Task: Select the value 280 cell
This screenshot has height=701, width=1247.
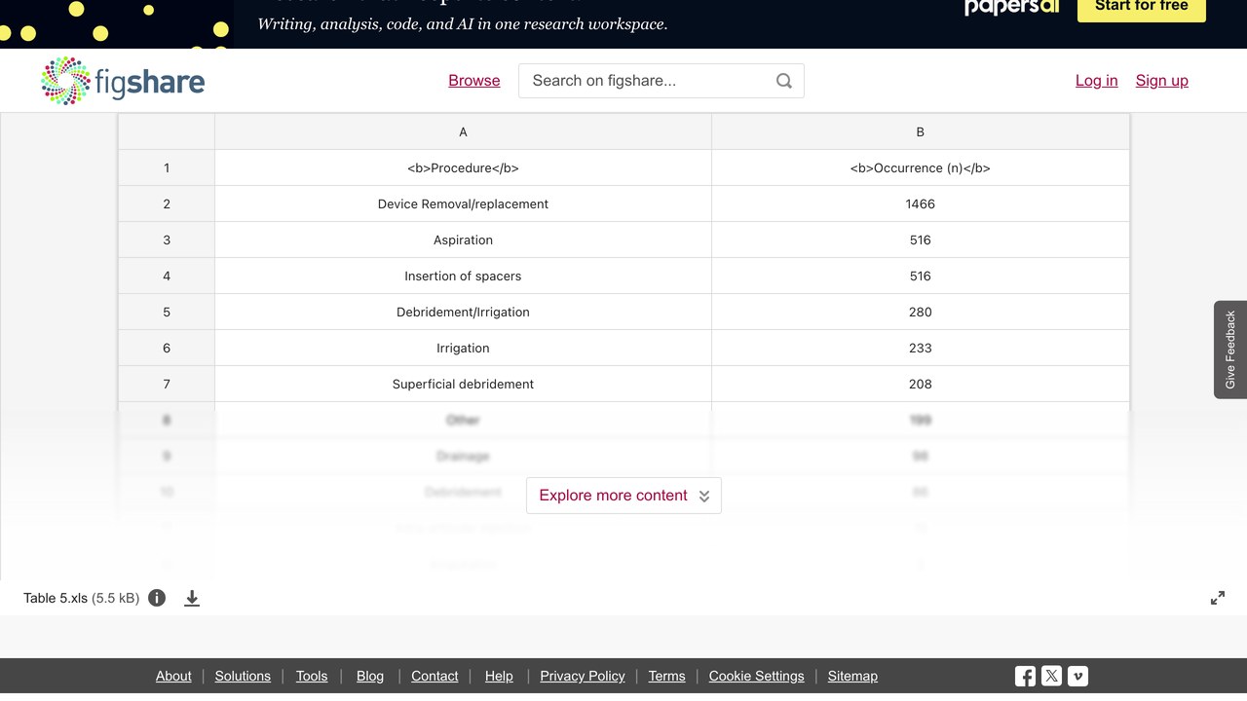Action: click(921, 312)
